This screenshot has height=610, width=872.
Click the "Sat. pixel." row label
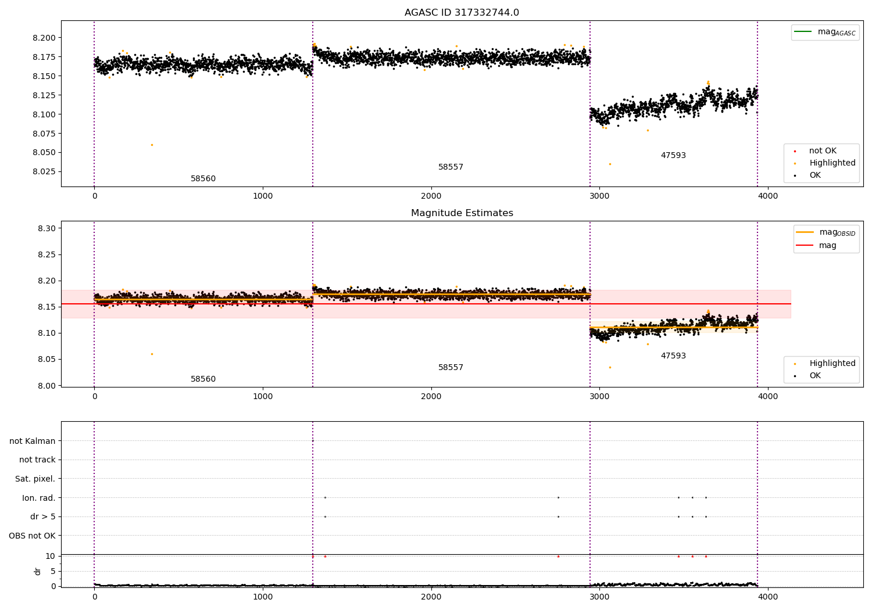(x=35, y=479)
